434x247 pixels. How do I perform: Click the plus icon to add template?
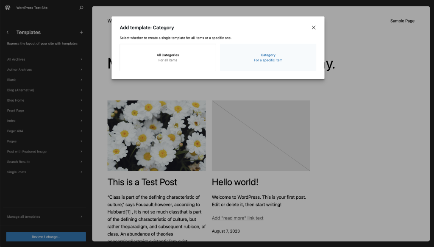coord(81,33)
